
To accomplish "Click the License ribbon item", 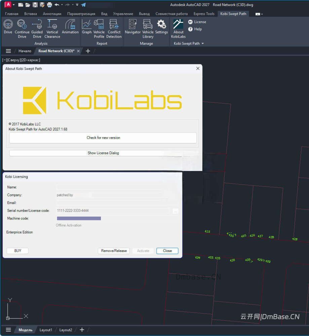I will [x=197, y=22].
